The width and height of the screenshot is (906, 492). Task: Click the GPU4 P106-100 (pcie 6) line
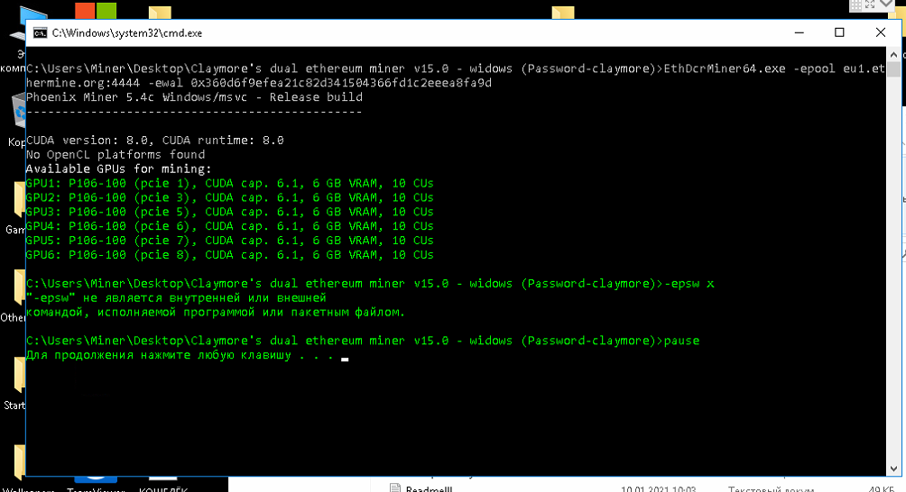pyautogui.click(x=229, y=226)
